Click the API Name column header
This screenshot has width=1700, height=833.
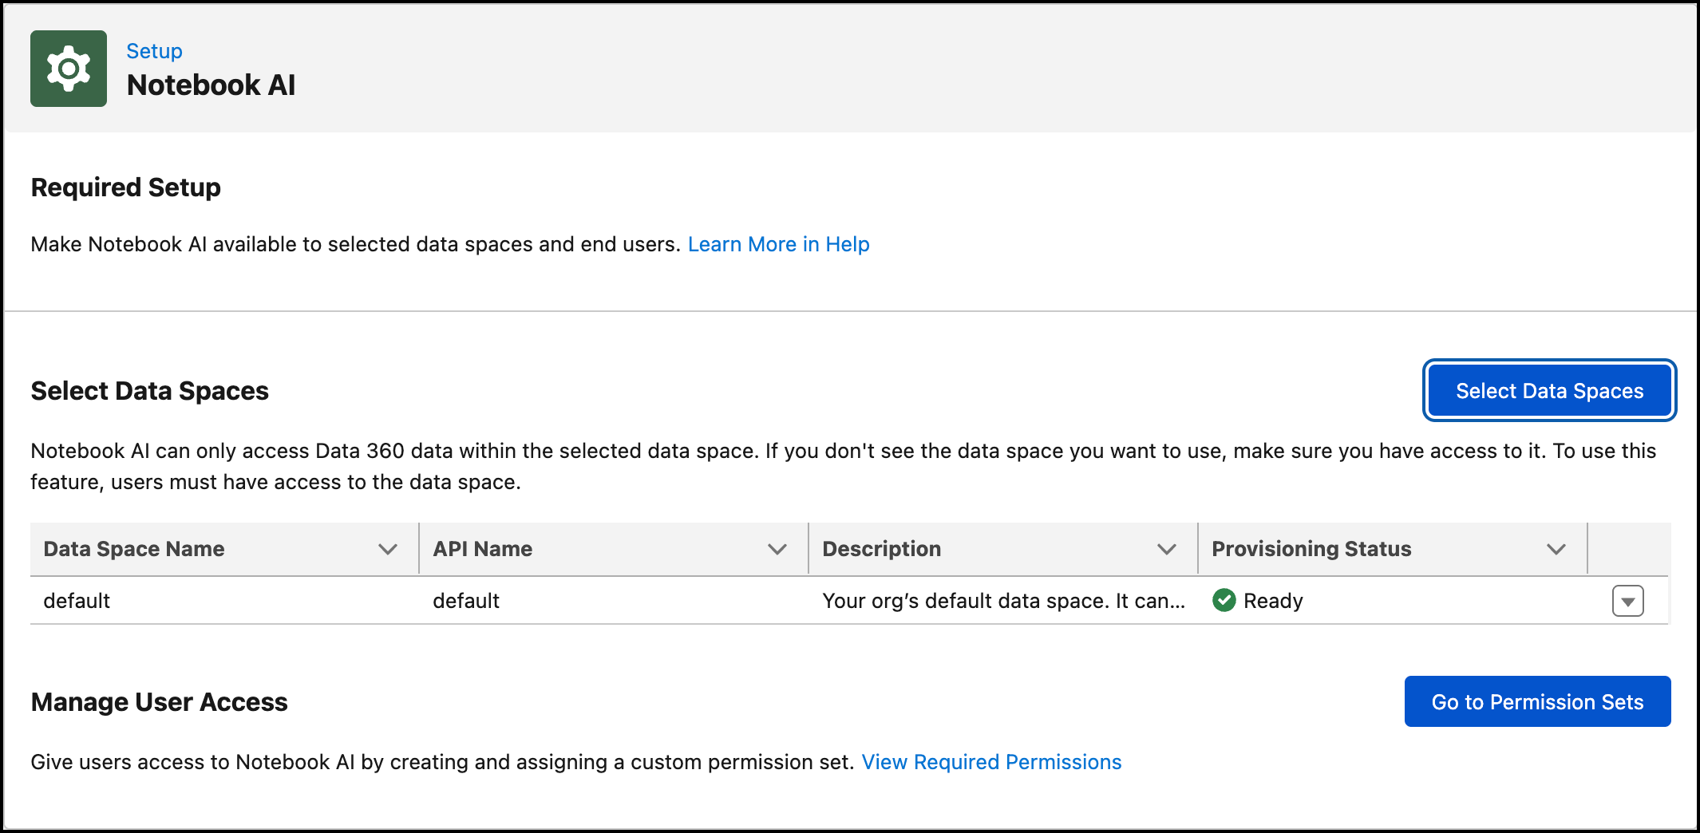click(614, 549)
